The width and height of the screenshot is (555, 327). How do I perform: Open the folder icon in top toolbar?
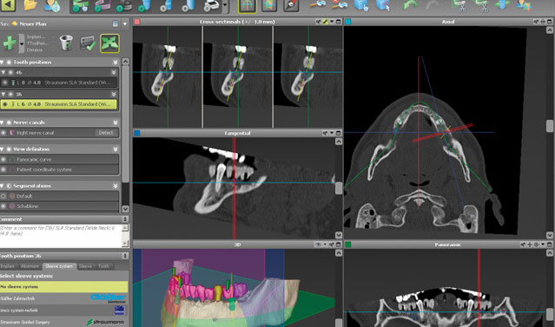point(31,5)
